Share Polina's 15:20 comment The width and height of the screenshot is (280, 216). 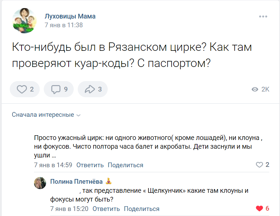tap(141, 209)
